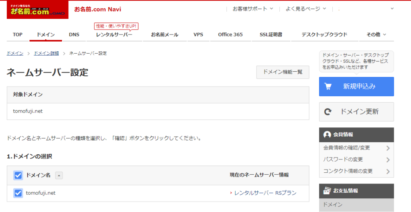Click the refresh icon on ドメイン更新

point(328,112)
